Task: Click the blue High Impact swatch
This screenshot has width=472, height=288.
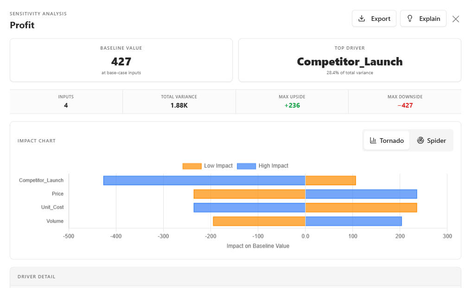Action: pyautogui.click(x=246, y=166)
